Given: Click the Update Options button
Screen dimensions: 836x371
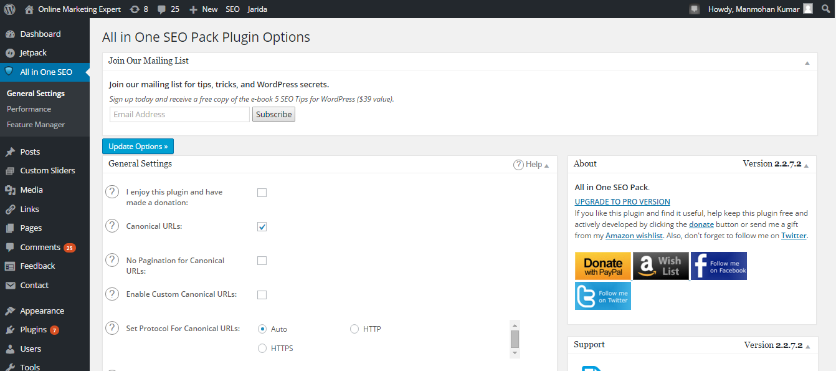Looking at the screenshot, I should (138, 147).
